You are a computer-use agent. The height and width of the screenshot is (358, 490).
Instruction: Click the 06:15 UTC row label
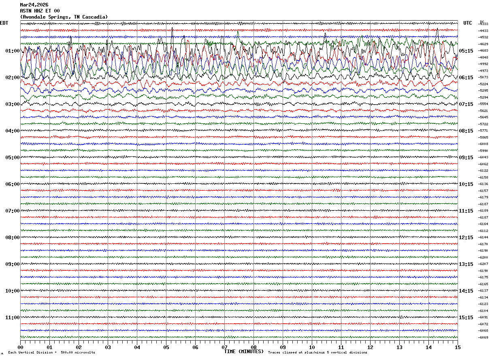(x=466, y=78)
